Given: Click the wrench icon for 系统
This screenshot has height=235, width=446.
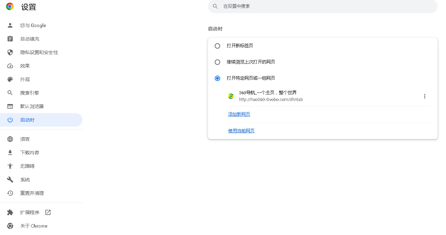Looking at the screenshot, I should tap(10, 180).
